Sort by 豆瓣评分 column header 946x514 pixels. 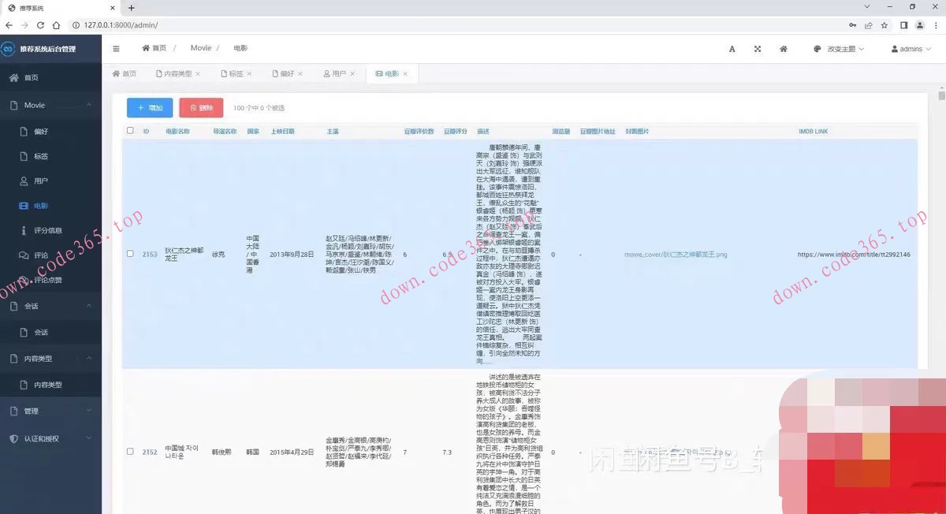pos(456,132)
